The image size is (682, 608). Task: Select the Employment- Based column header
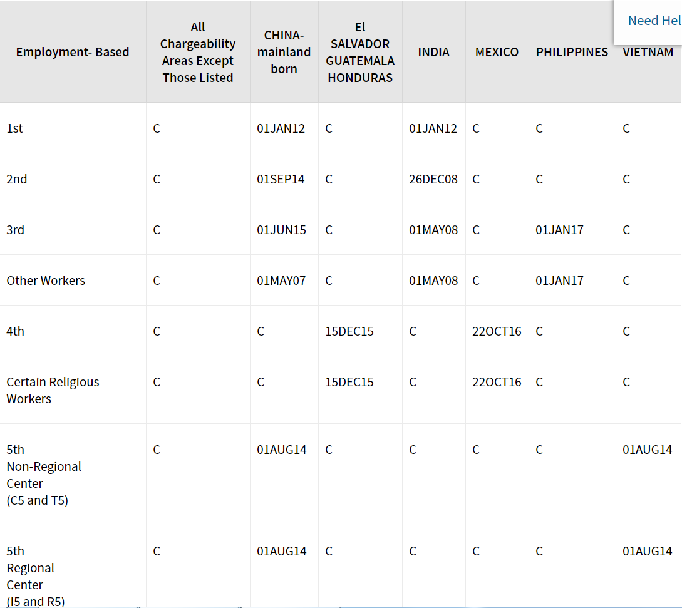point(73,52)
